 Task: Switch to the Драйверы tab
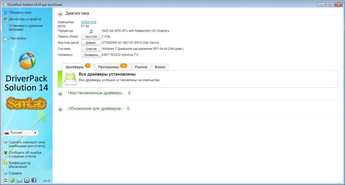[x=78, y=67]
